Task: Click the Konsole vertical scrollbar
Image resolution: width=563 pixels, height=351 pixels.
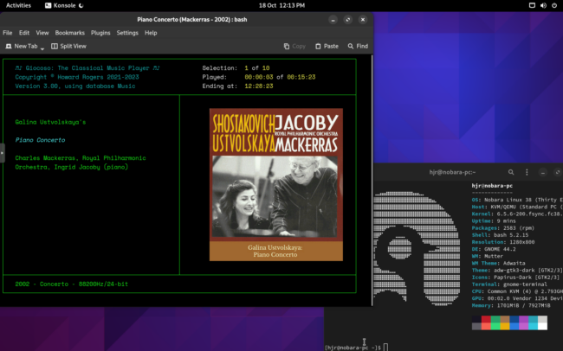Action: pos(372,180)
